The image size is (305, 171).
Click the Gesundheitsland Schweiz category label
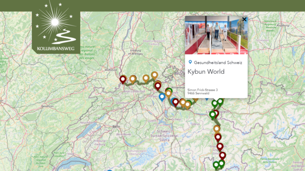click(218, 62)
